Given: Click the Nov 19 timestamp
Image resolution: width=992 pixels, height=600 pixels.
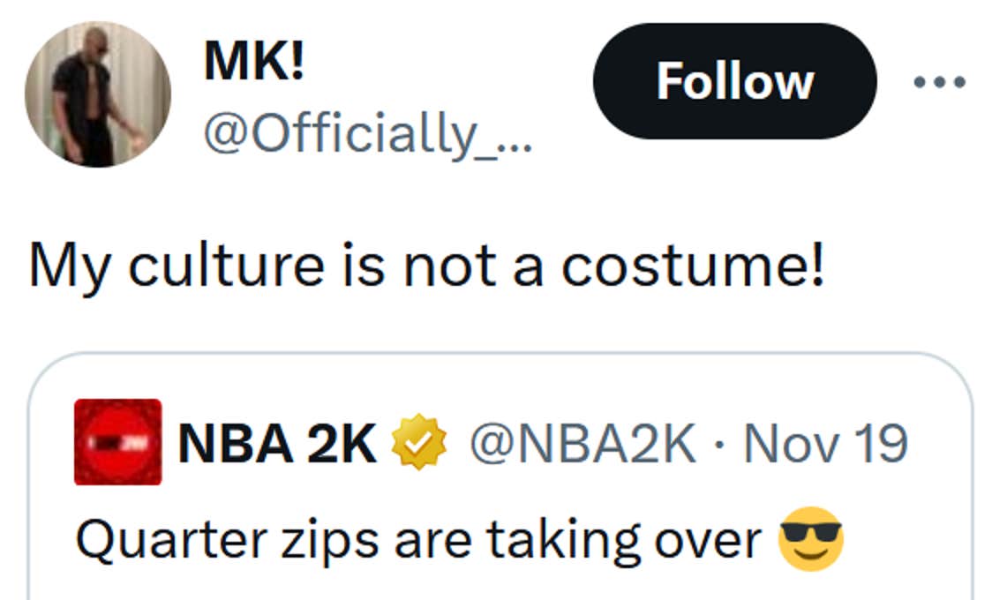Looking at the screenshot, I should 825,444.
